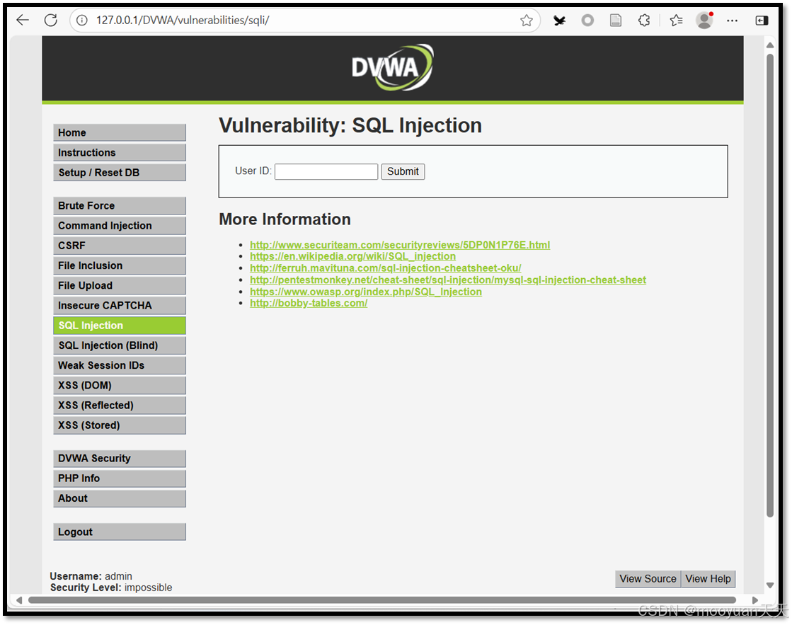The image size is (792, 625).
Task: Open the document page extension icon
Action: (615, 21)
